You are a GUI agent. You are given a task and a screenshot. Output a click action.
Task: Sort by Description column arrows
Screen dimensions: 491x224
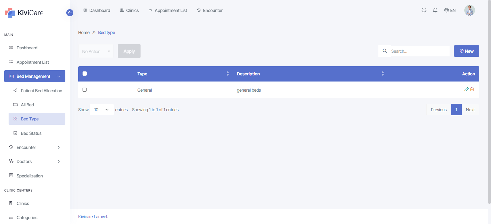(383, 74)
